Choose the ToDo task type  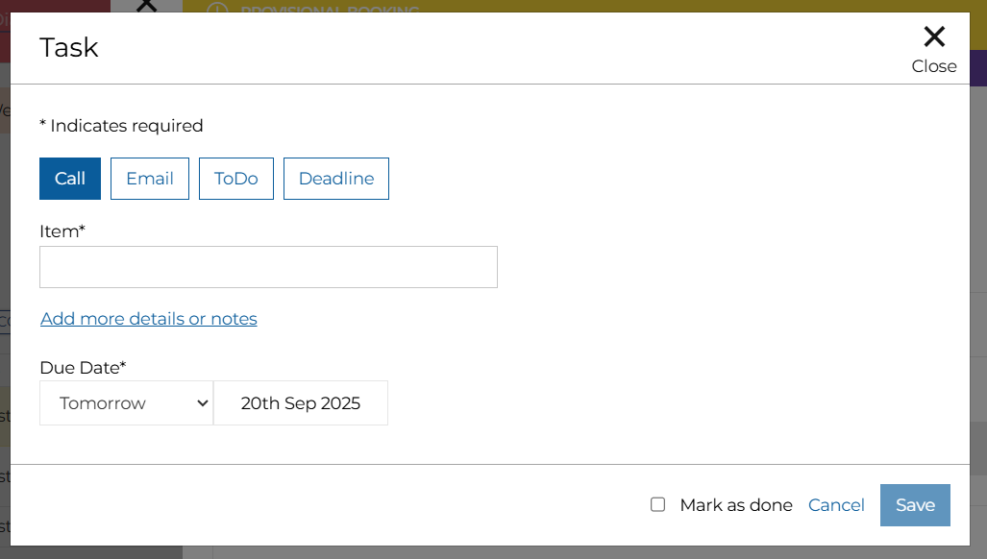coord(236,179)
